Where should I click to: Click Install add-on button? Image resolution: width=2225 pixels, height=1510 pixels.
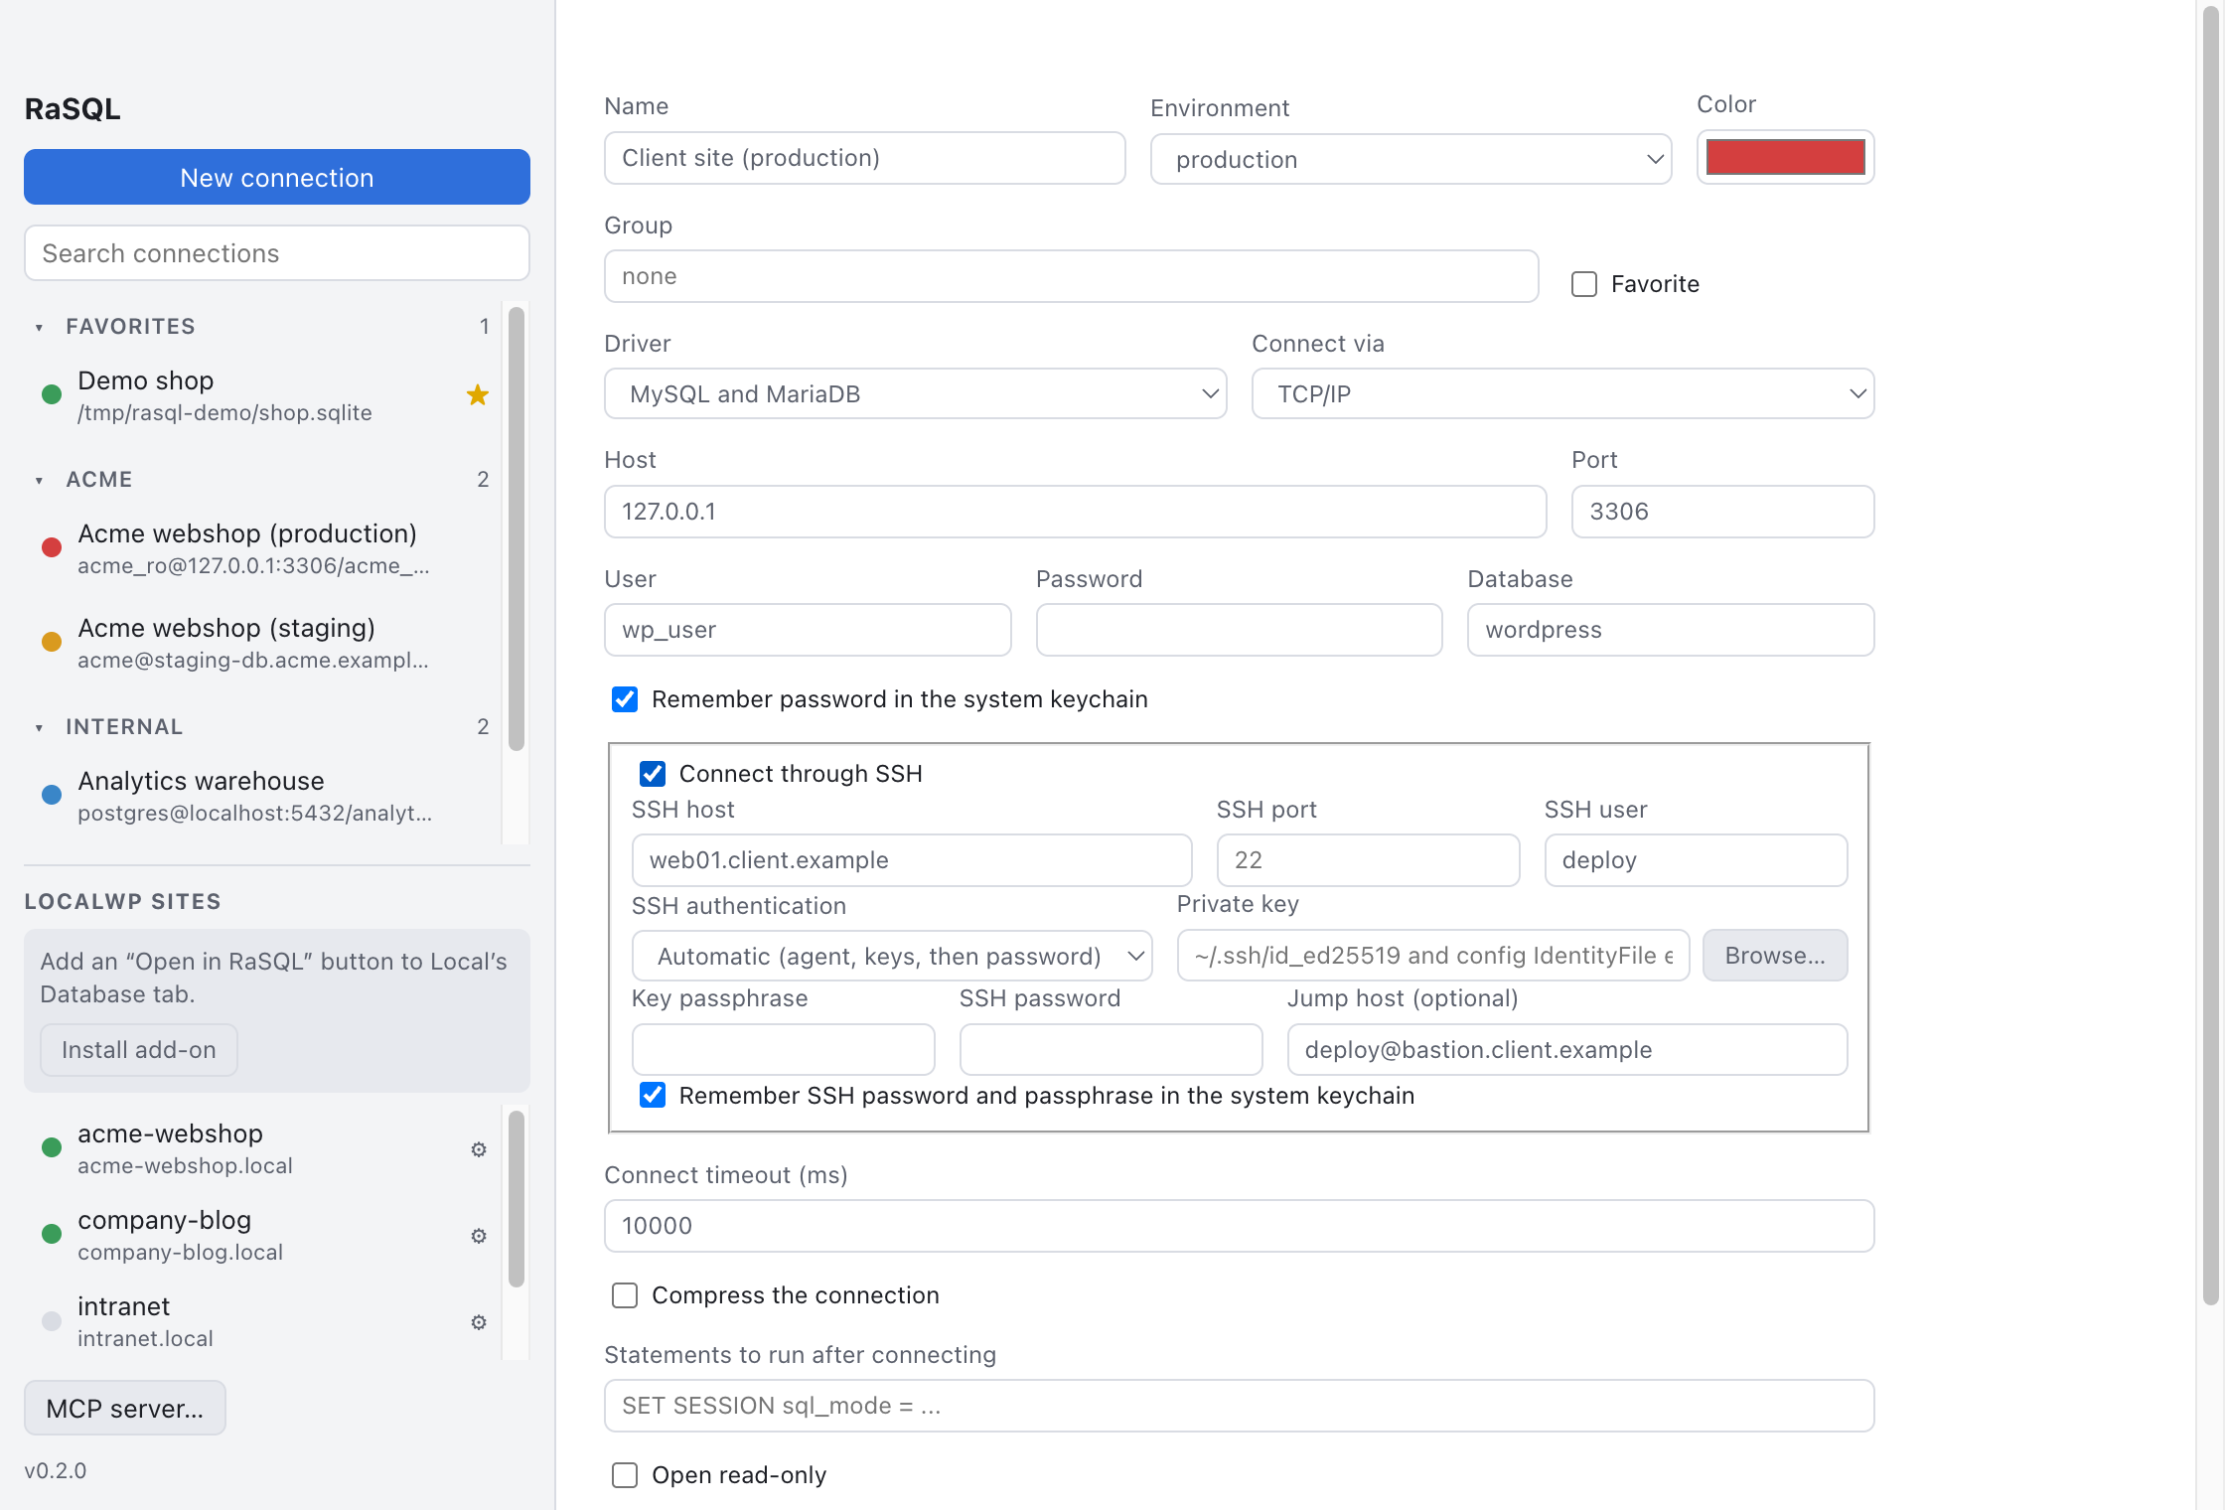(x=139, y=1050)
